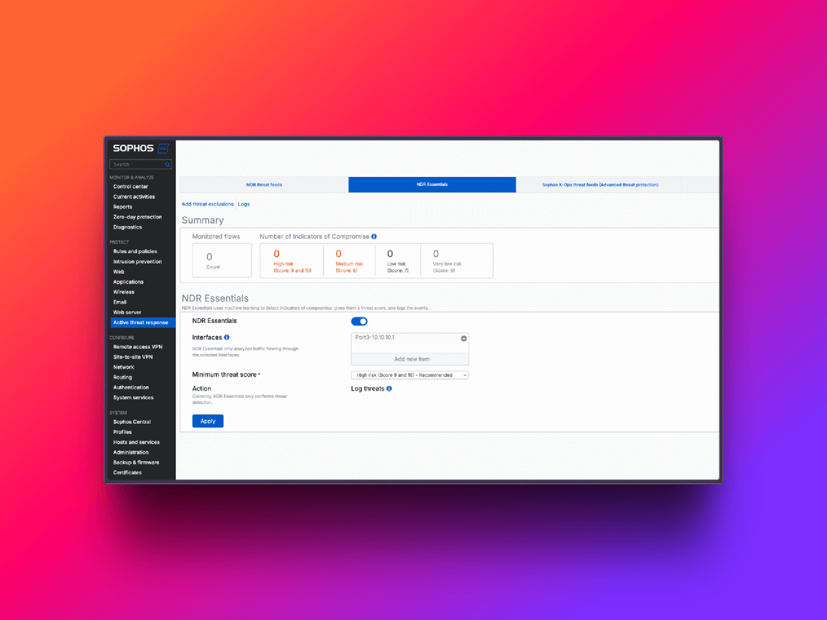Open the Interfaces info tooltip icon
Screen dimensions: 827x620
(x=225, y=337)
